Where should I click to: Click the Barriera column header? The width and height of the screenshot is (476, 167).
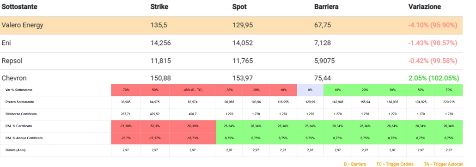click(x=326, y=7)
